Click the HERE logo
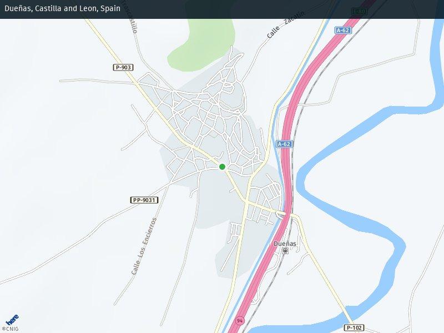This screenshot has width=444, height=333. click(x=12, y=320)
